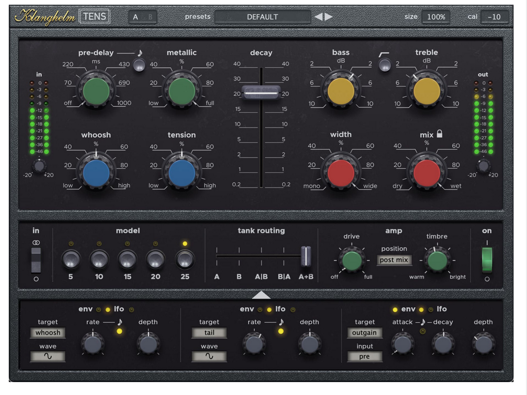
Task: Click attack knob in outgain modulator
Action: tap(403, 343)
